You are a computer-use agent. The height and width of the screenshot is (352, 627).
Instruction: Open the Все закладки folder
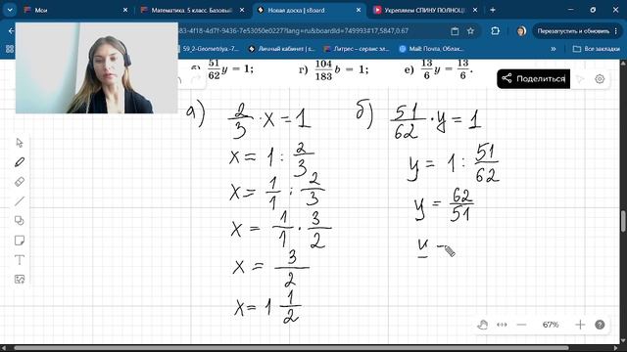coord(597,49)
